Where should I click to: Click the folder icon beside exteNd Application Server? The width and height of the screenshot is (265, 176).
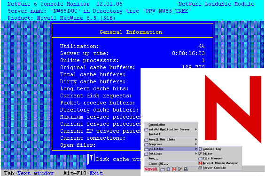(x=146, y=130)
